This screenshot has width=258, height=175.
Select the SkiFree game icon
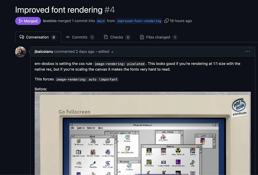click(x=193, y=152)
